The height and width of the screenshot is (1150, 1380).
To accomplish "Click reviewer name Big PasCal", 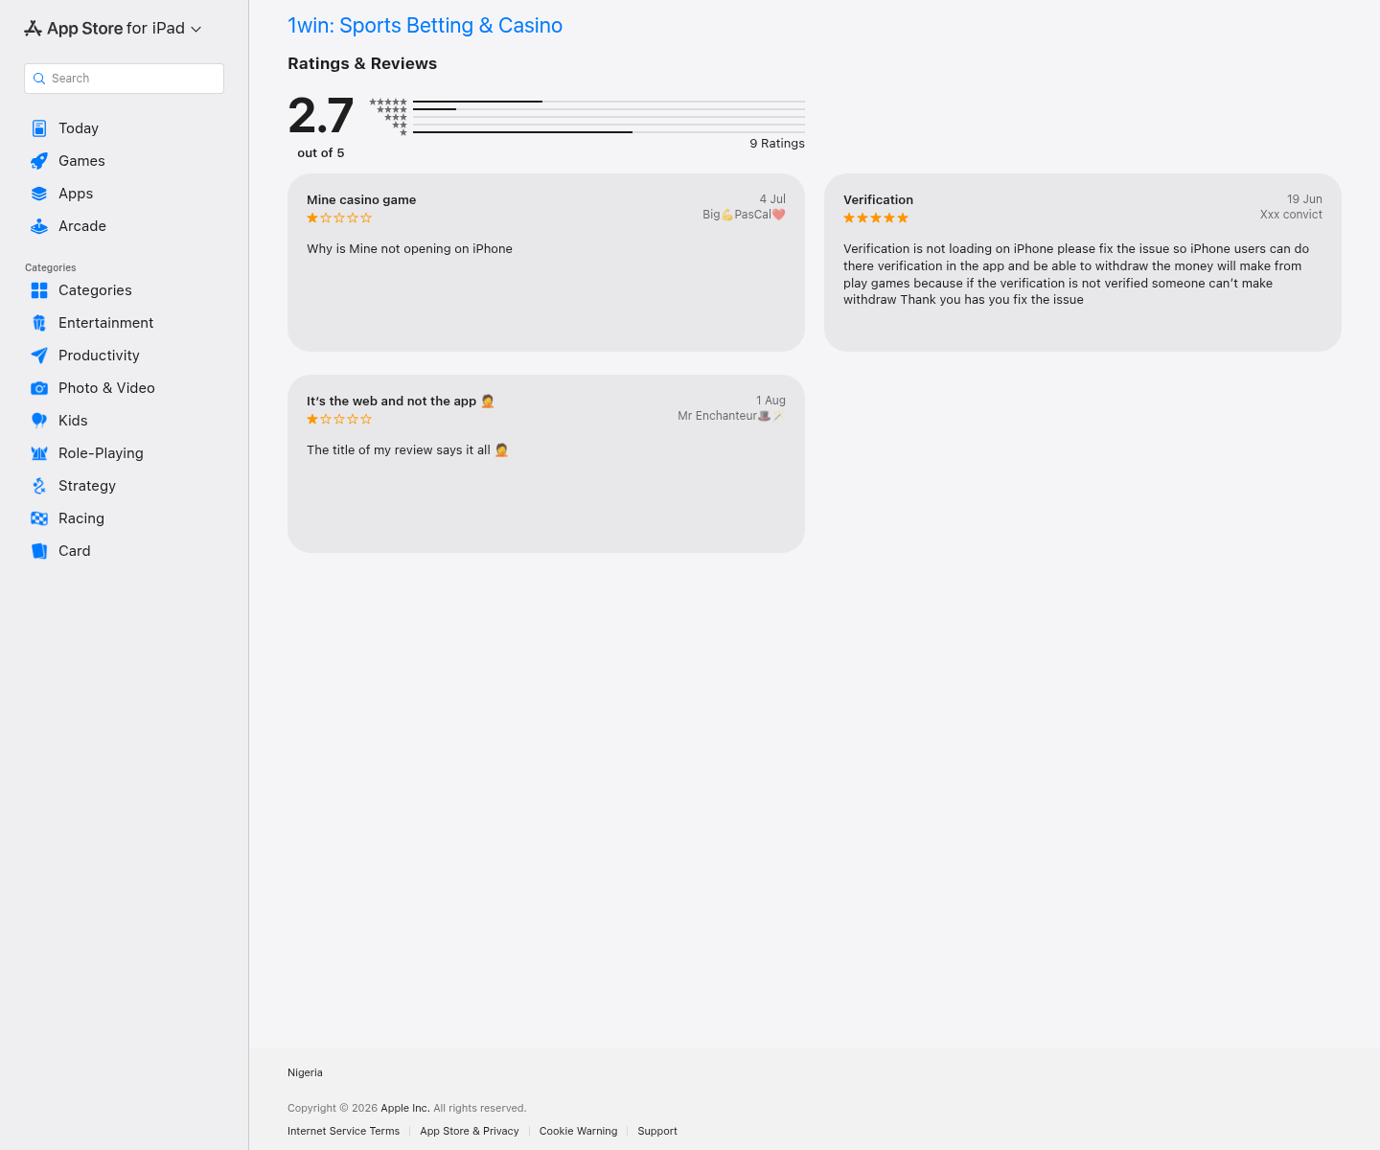I will [744, 215].
